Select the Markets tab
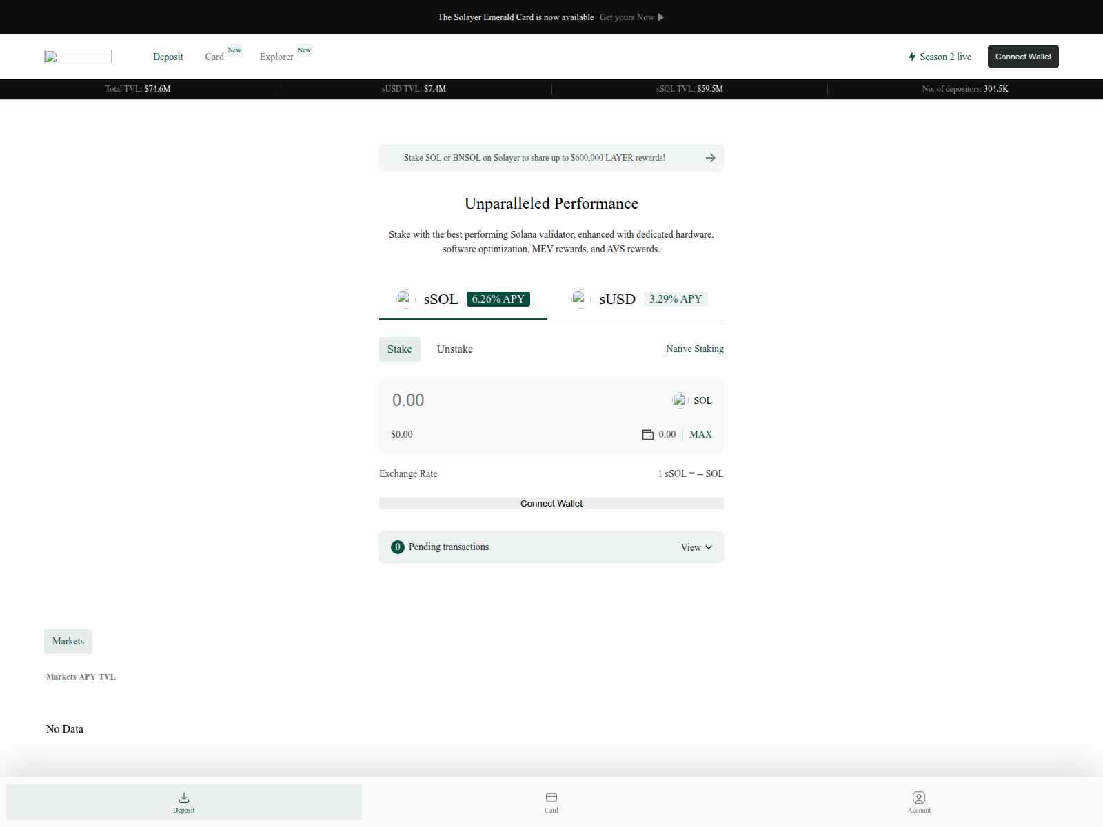This screenshot has height=827, width=1103. (x=68, y=642)
